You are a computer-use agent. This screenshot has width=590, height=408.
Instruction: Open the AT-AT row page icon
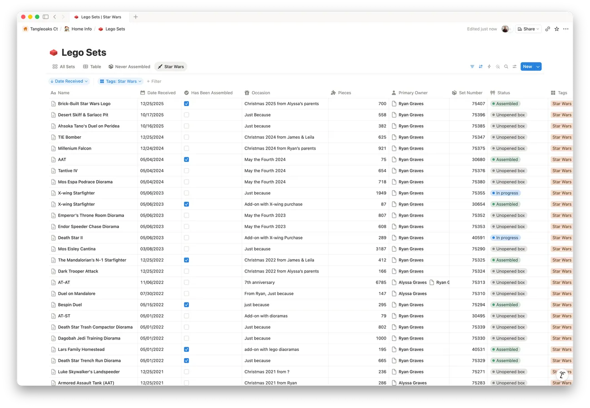(x=54, y=282)
